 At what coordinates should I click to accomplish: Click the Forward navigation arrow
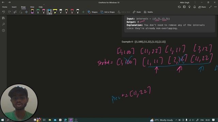coord(9,2)
